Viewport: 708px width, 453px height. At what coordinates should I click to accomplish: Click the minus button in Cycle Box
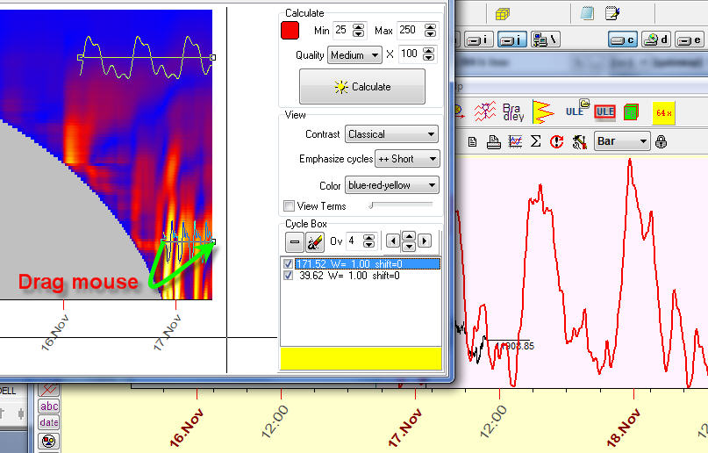(296, 241)
